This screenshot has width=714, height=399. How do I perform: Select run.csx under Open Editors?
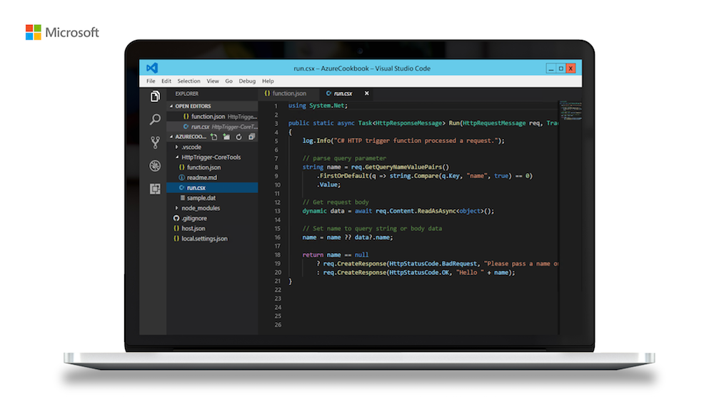pos(213,127)
